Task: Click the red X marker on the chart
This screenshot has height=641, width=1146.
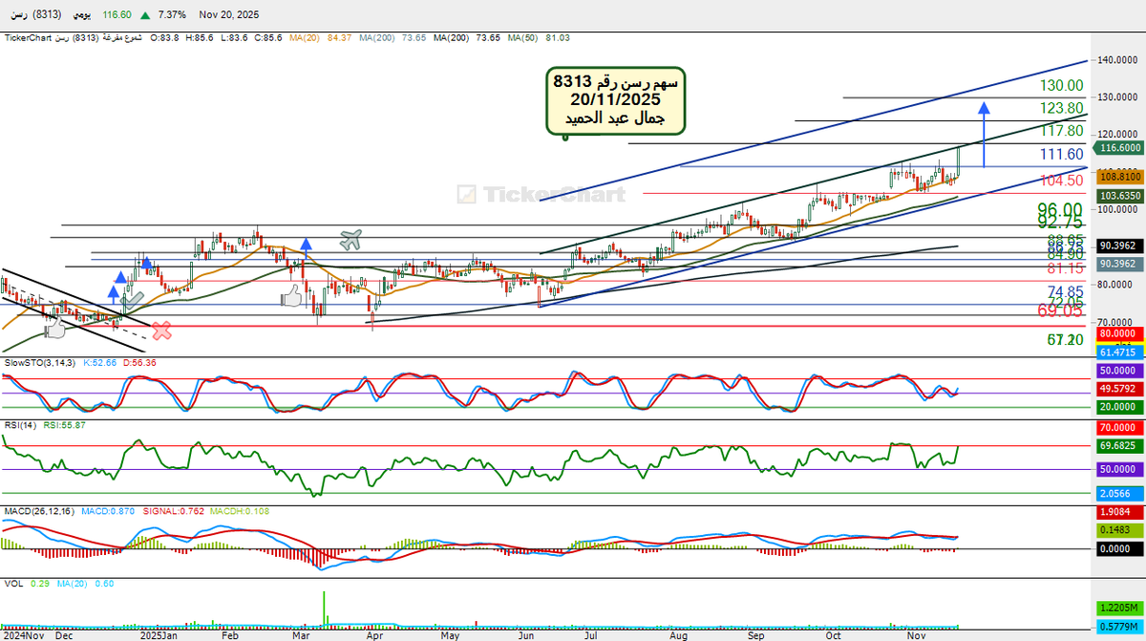Action: [x=162, y=331]
